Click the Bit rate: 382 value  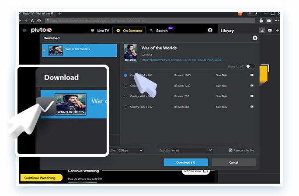(x=181, y=107)
